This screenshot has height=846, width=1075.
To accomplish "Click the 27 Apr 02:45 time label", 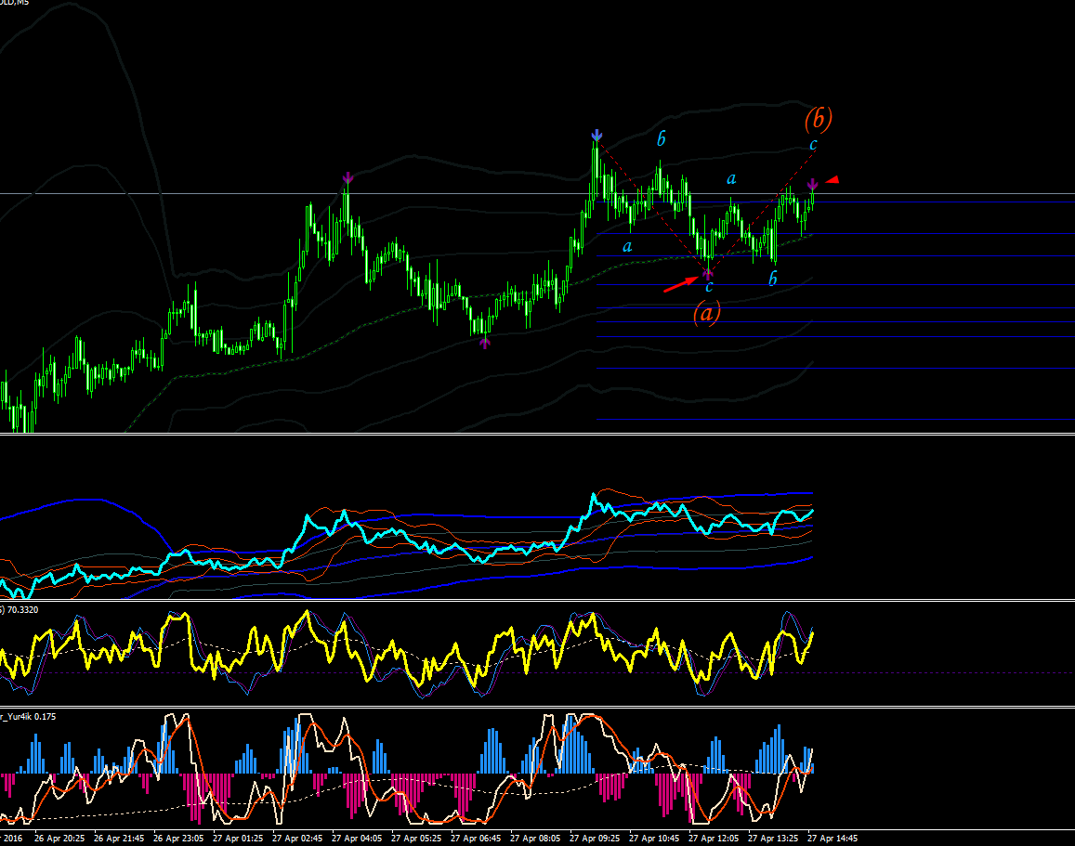I will pos(297,838).
